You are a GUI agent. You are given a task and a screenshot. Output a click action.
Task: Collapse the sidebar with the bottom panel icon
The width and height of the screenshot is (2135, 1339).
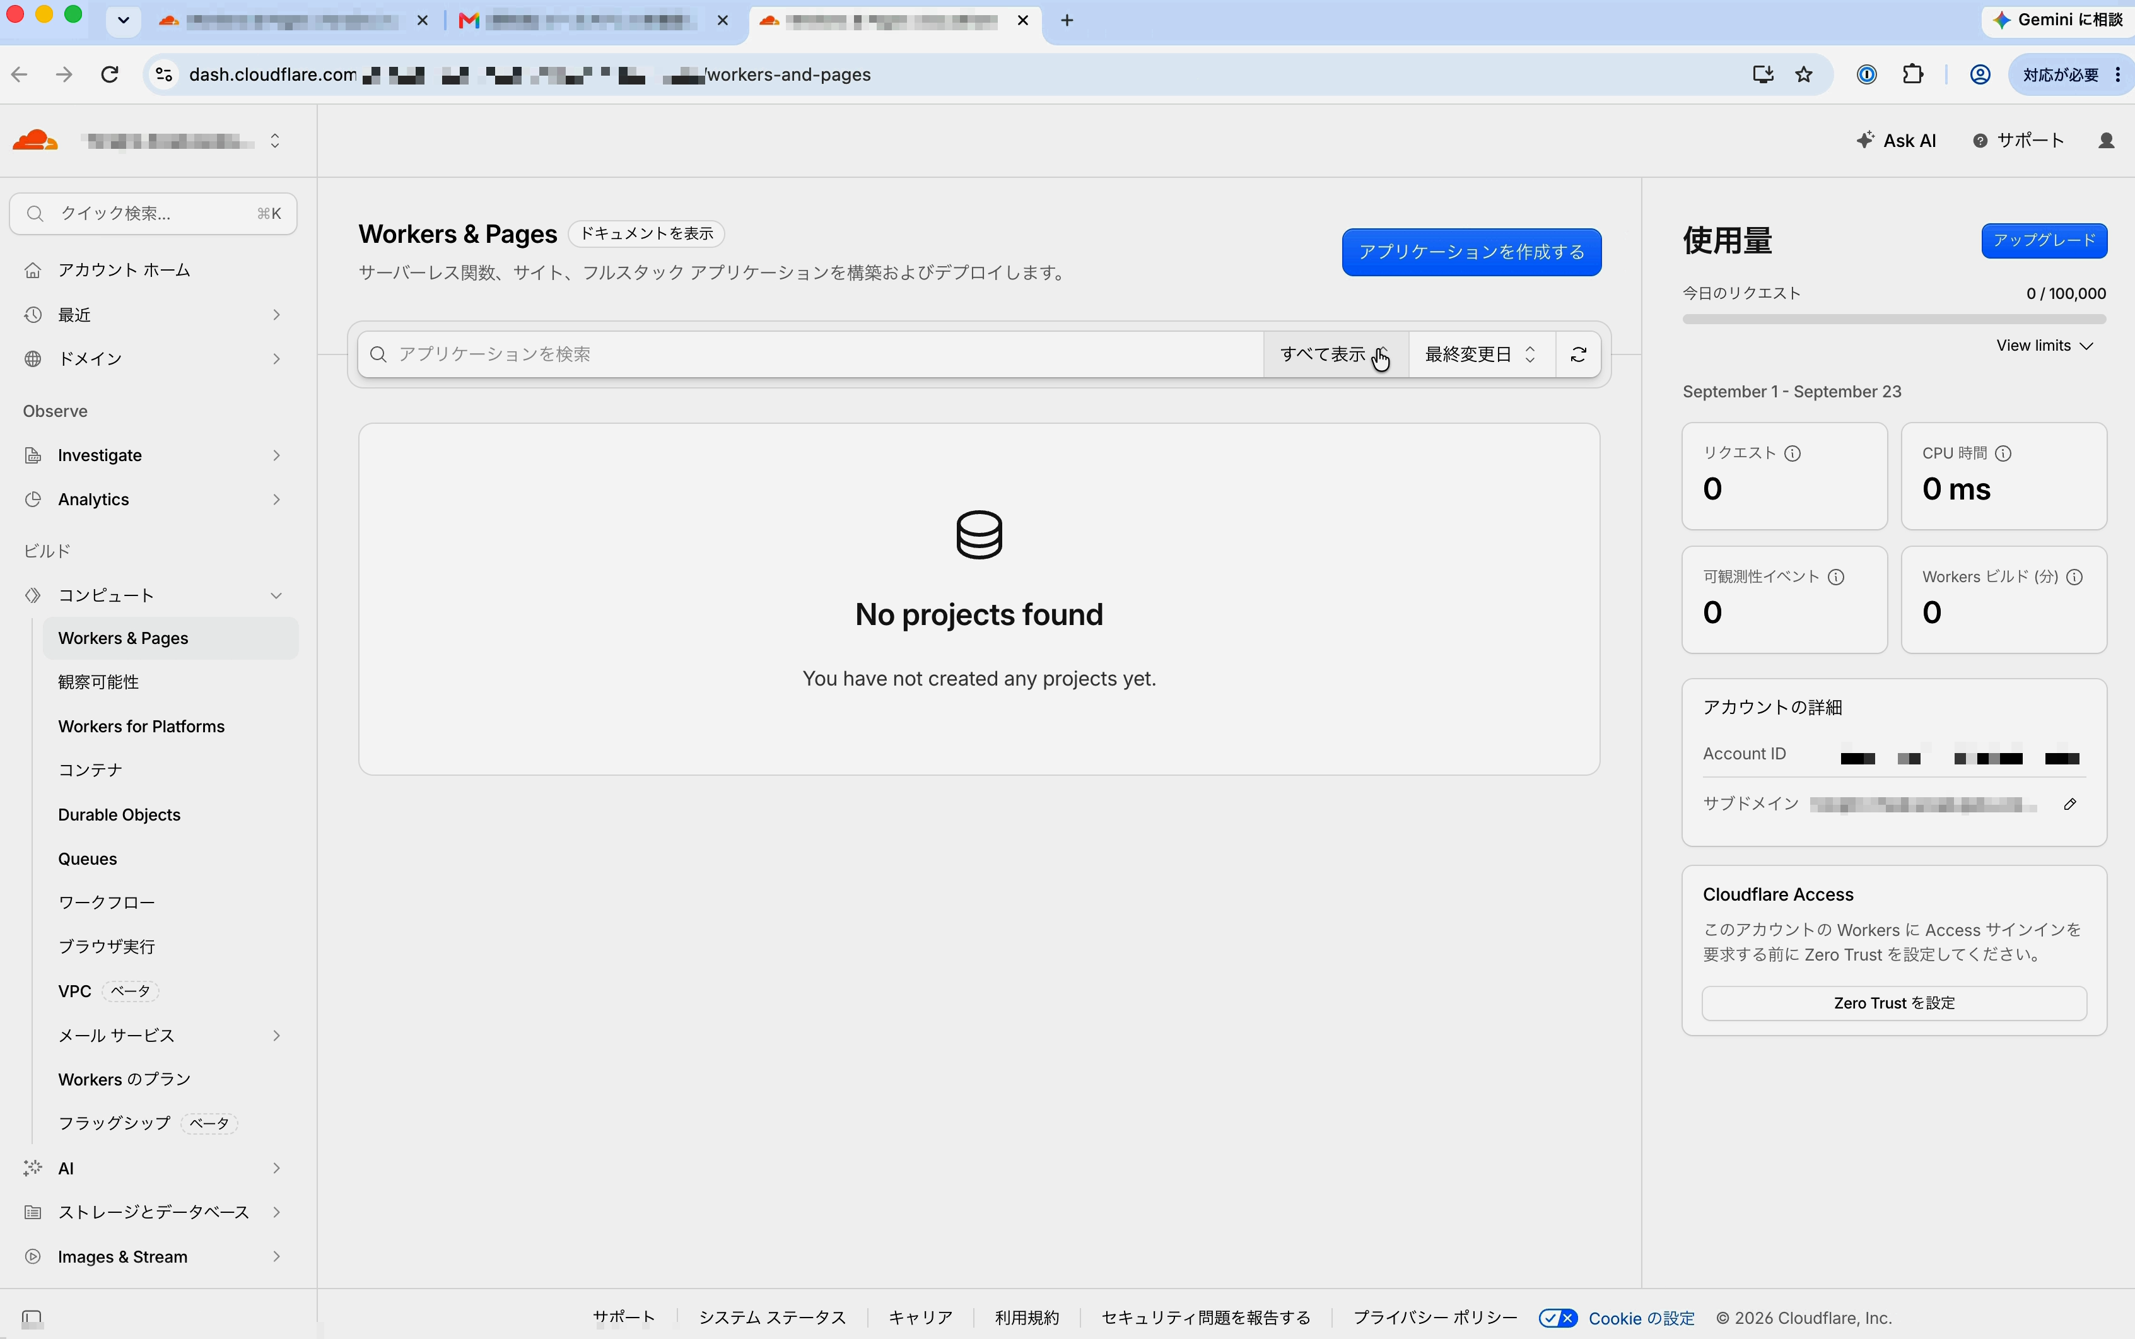[x=32, y=1318]
